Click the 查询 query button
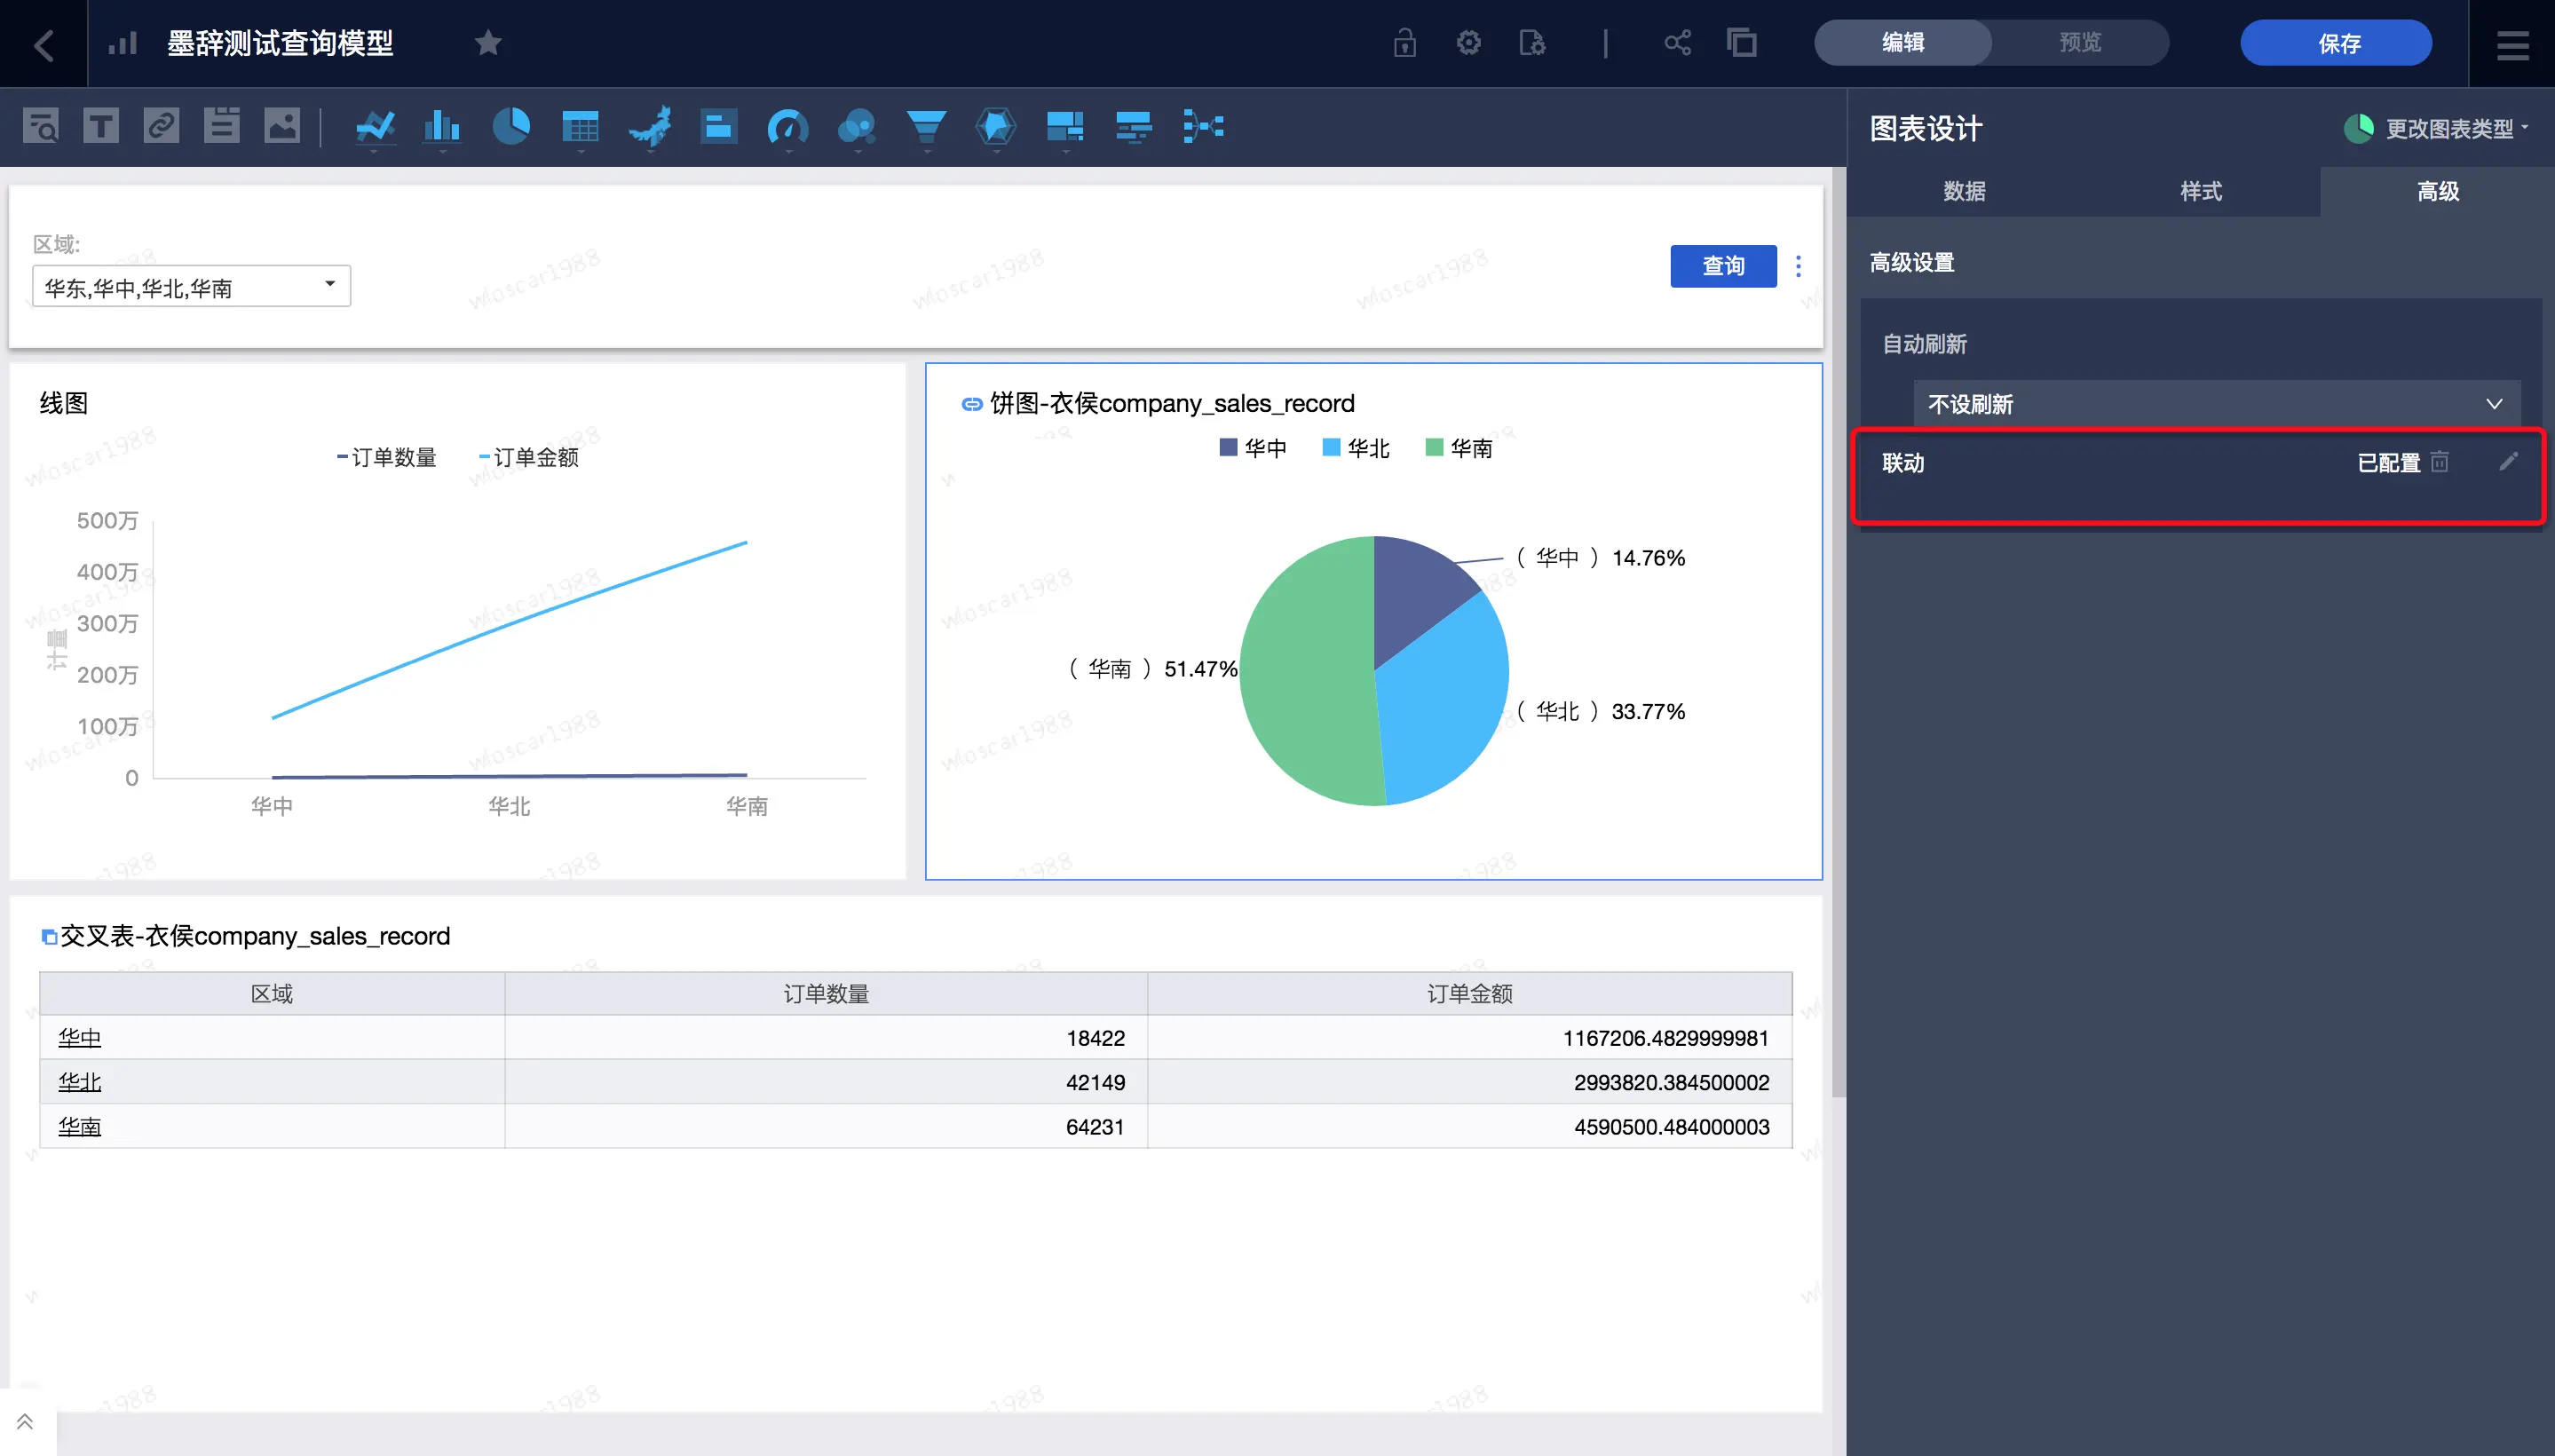The height and width of the screenshot is (1456, 2555). (1722, 266)
